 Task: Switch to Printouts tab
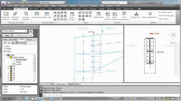tap(29, 40)
